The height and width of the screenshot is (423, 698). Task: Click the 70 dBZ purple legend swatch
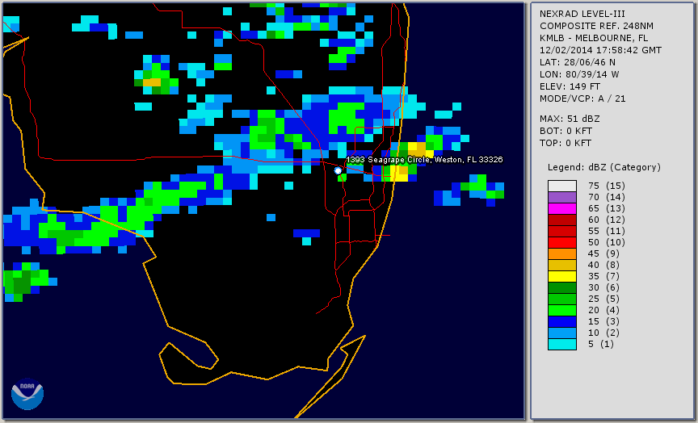click(561, 197)
